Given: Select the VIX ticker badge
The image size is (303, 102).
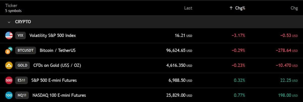Looking at the screenshot, I should (x=21, y=35).
